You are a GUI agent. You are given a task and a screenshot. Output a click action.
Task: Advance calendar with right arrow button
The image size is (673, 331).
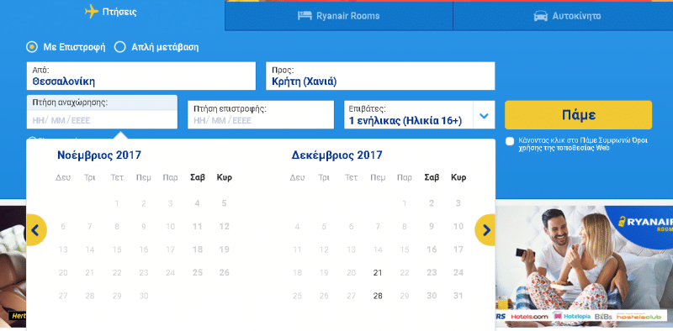(x=485, y=230)
